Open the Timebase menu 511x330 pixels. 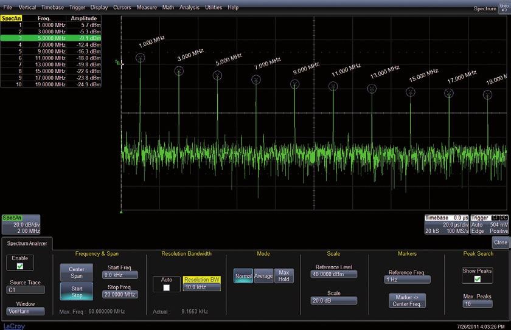tap(52, 7)
